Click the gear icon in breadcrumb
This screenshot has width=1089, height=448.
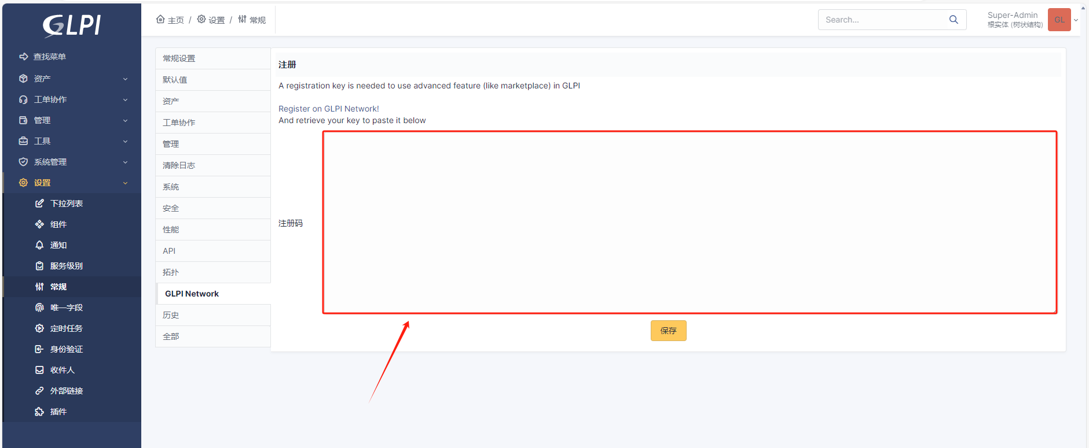point(201,19)
